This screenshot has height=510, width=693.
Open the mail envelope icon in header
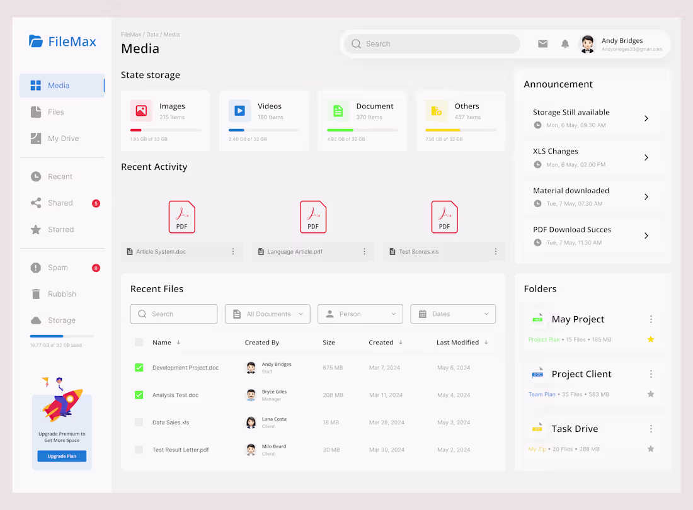click(x=542, y=43)
